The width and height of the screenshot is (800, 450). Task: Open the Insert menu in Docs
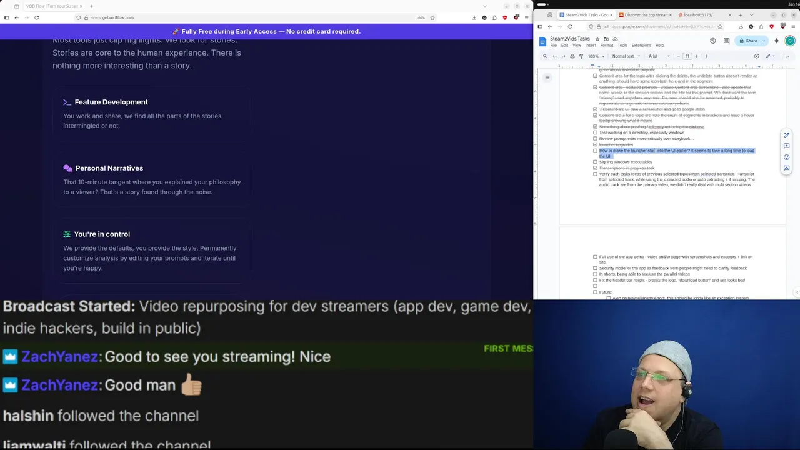591,46
